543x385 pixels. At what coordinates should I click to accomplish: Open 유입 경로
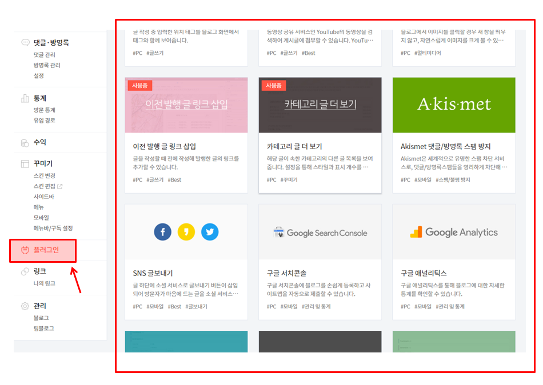45,121
